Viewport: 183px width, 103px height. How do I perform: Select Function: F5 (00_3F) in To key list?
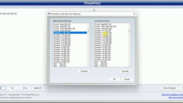pos(111,51)
